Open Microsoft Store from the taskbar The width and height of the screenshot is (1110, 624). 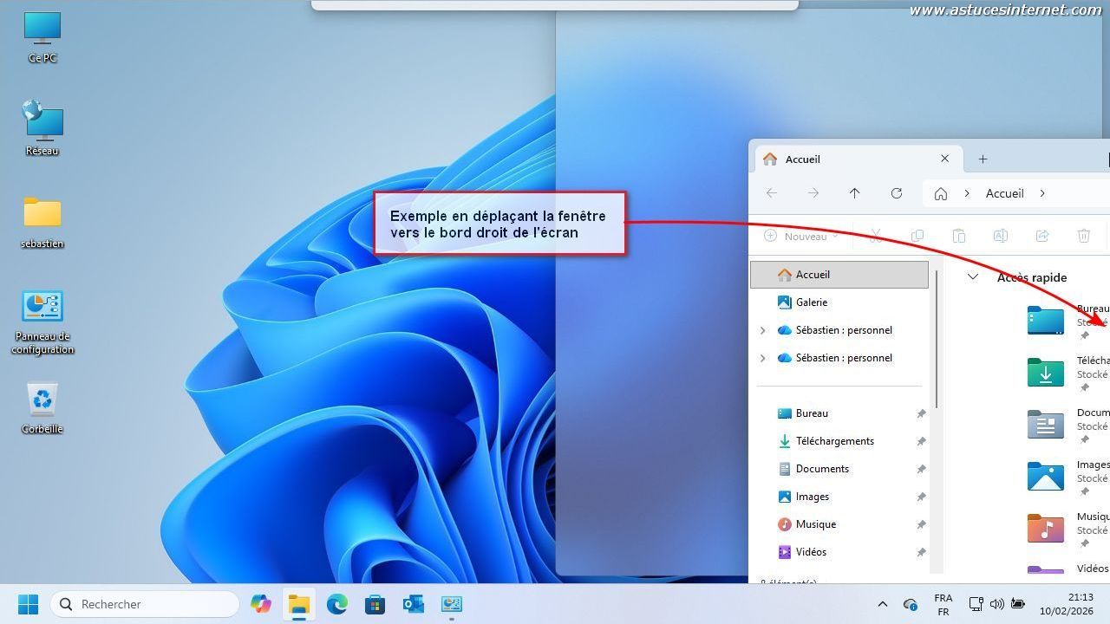[375, 604]
